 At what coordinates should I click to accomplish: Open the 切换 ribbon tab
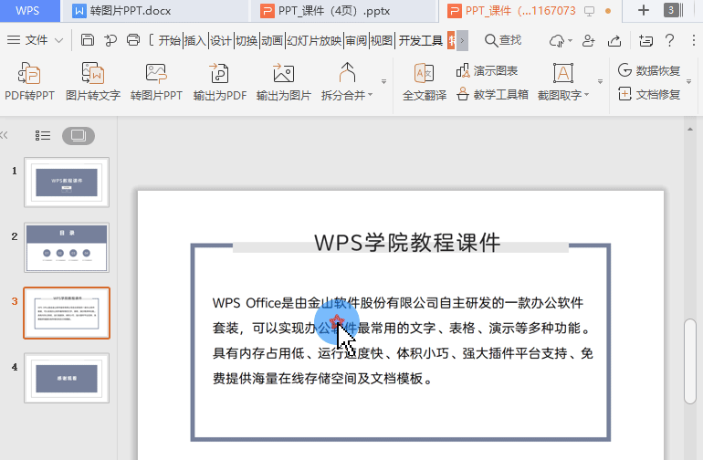click(247, 41)
